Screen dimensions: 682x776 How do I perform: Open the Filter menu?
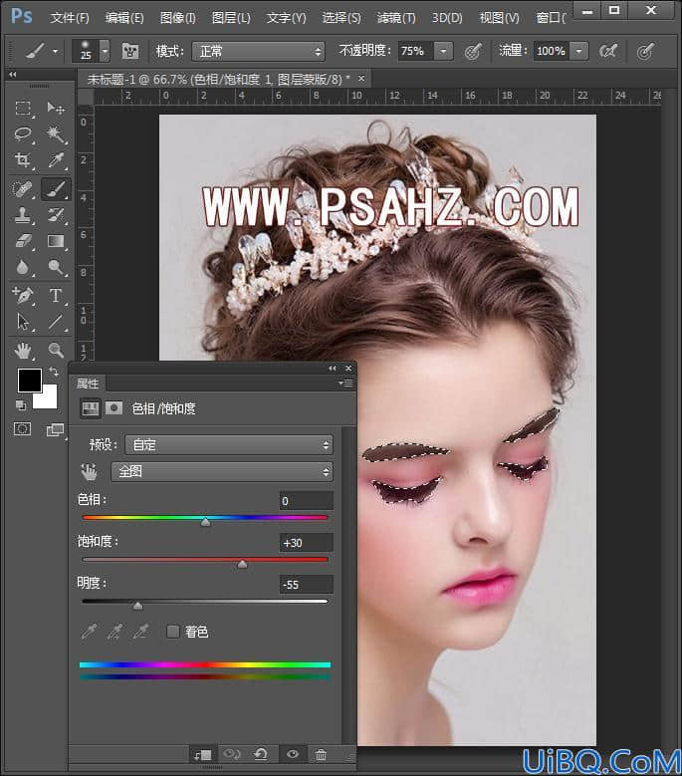tap(396, 18)
